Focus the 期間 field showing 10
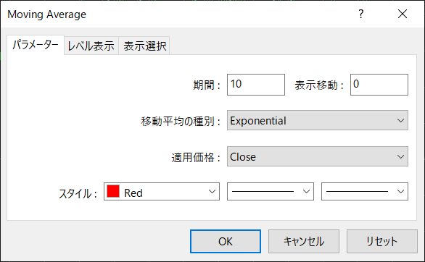This screenshot has width=425, height=262. pos(256,85)
